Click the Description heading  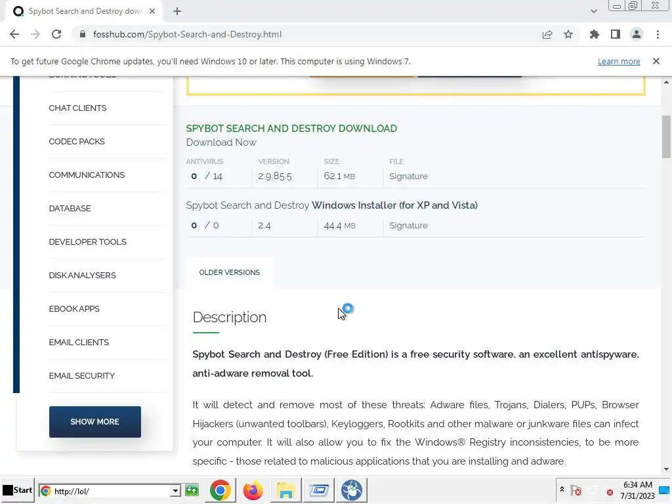[229, 317]
